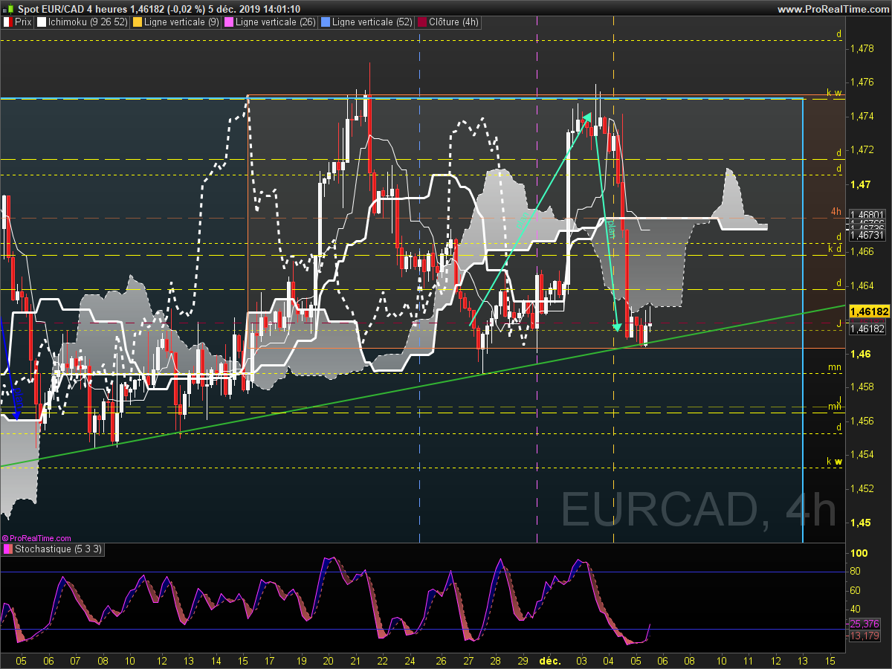
Task: Click the 25,376 stochastic value tag
Action: click(865, 624)
